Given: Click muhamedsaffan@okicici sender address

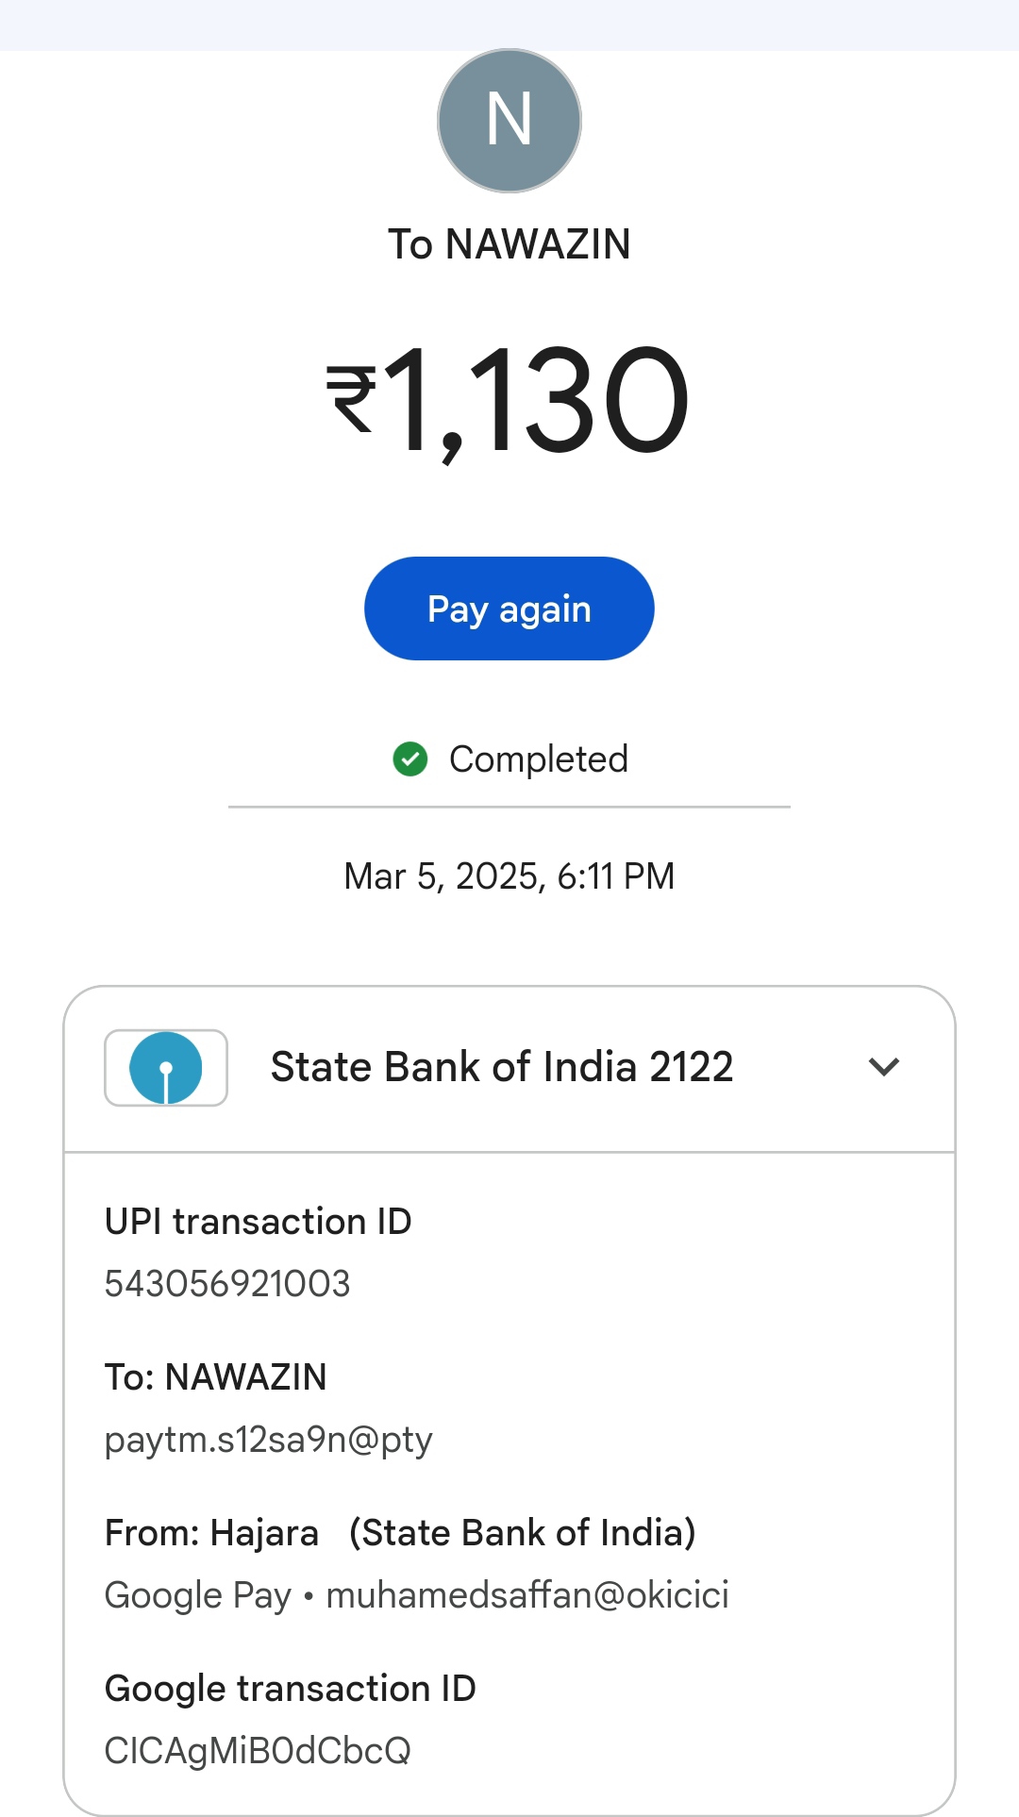Looking at the screenshot, I should coord(527,1595).
